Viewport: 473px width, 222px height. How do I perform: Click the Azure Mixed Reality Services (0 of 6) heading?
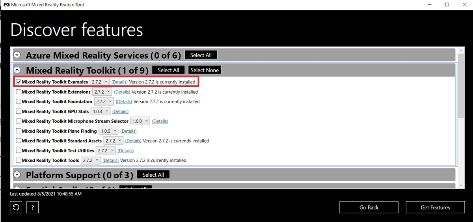pyautogui.click(x=104, y=55)
